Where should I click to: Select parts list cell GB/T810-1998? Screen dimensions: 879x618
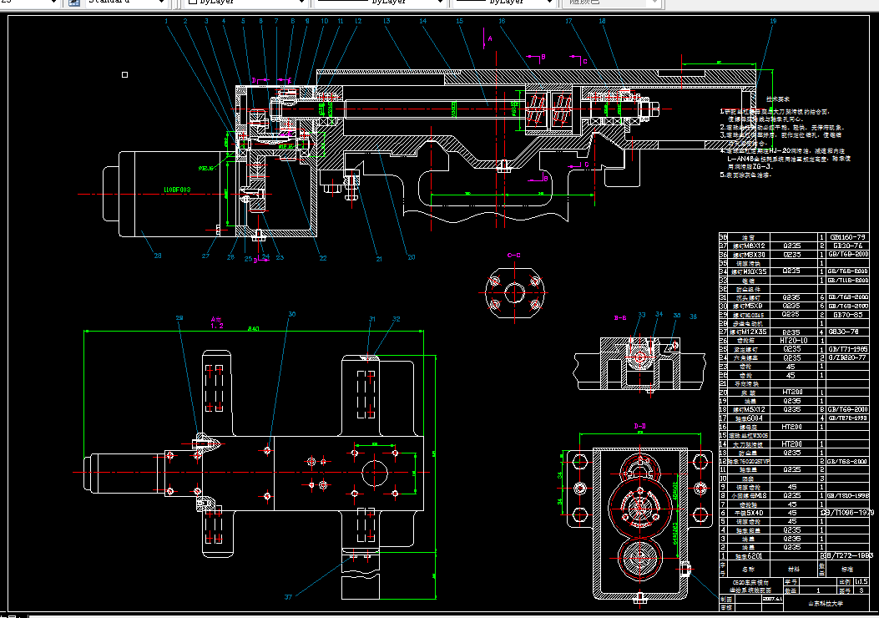tap(847, 496)
